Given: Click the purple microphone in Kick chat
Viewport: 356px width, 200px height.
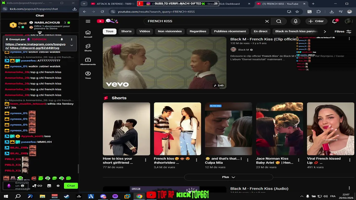Looking at the screenshot, I should (x=9, y=186).
